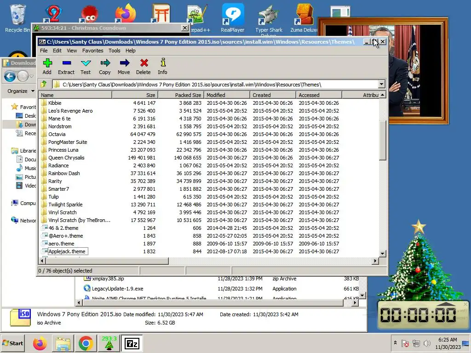Viewport: 471px width, 353px height.
Task: Open the View menu
Action: [72, 51]
